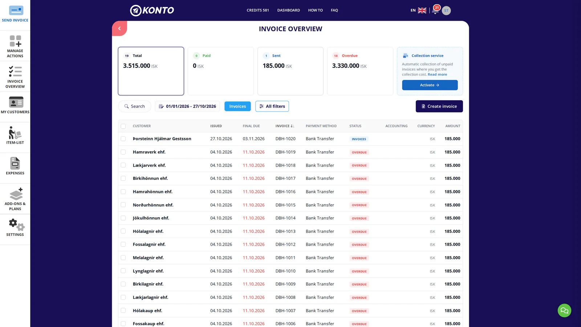Open the Expenses sidebar icon

[15, 166]
